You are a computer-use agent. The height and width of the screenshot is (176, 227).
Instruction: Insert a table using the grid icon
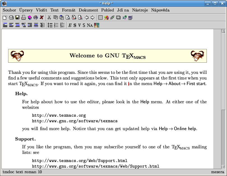(100, 18)
